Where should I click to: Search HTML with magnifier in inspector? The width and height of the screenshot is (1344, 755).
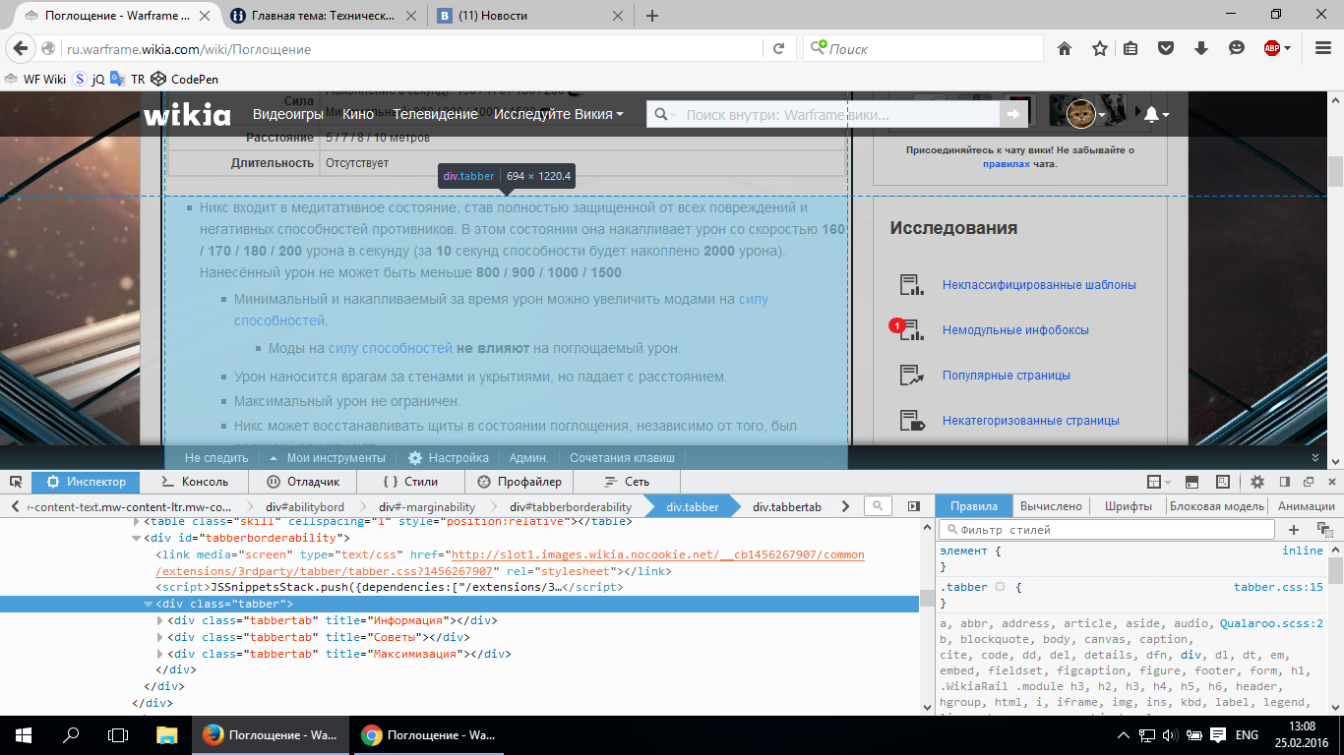tap(879, 506)
